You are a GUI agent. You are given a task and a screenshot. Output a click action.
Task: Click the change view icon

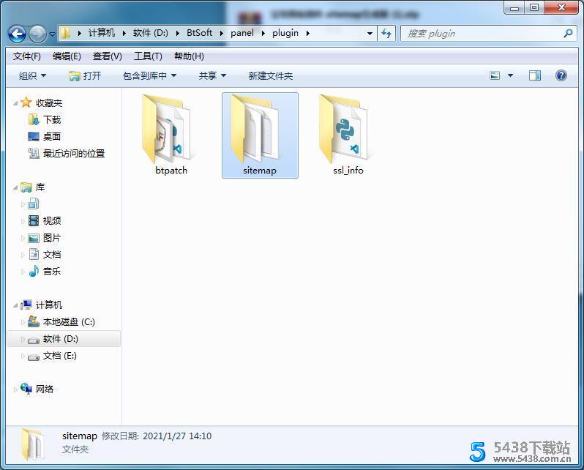[495, 76]
